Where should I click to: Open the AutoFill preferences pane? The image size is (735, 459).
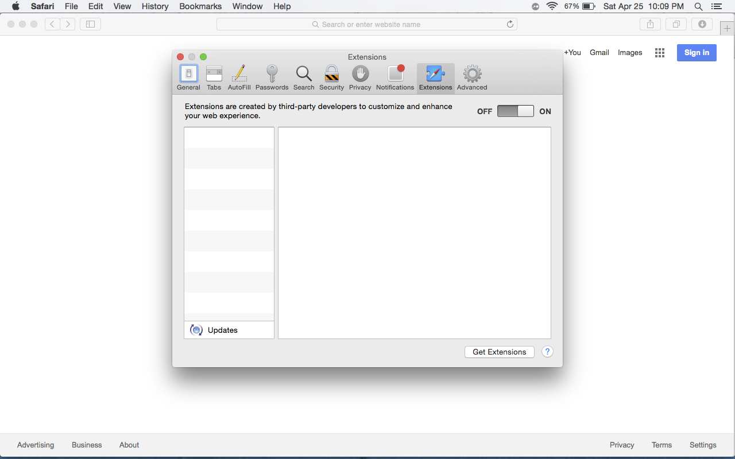pos(239,78)
